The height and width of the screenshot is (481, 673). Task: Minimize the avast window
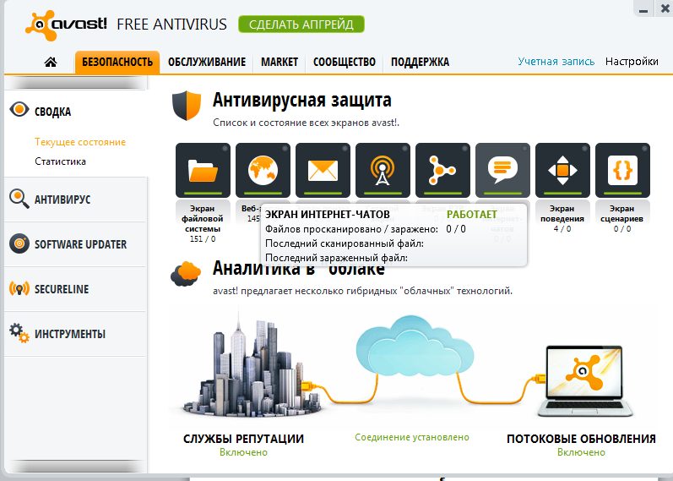tap(643, 9)
